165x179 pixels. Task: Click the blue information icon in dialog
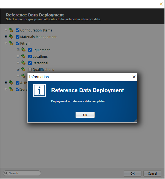39,90
